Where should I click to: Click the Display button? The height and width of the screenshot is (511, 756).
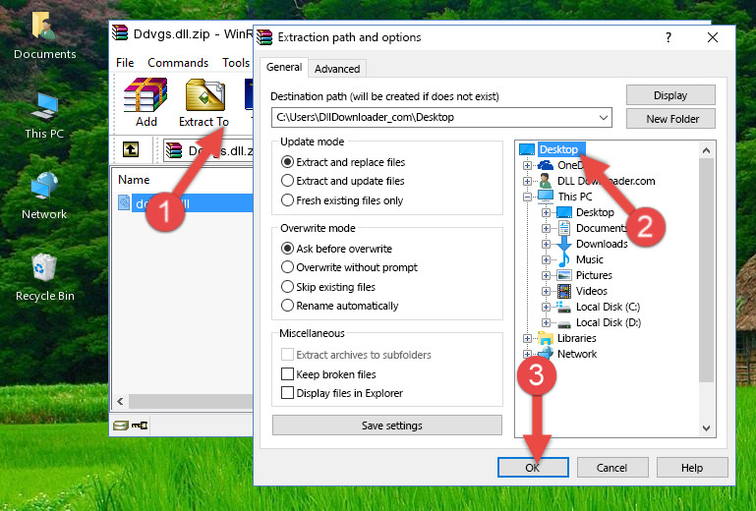click(x=670, y=95)
